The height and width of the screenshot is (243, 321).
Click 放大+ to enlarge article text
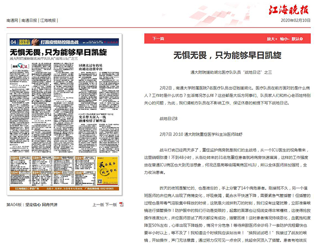tap(272, 39)
